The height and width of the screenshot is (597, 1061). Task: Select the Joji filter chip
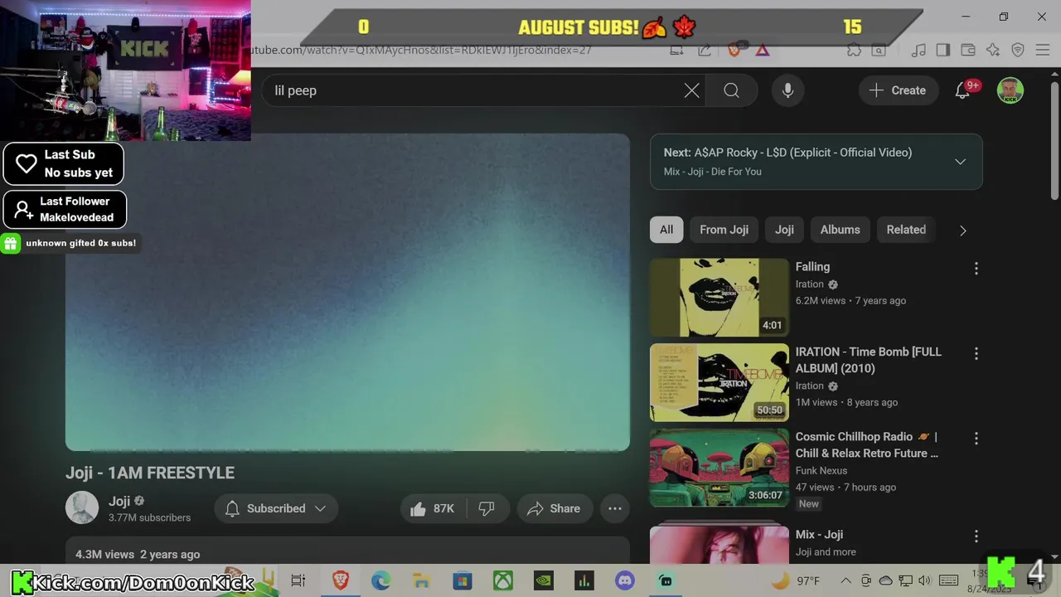coord(784,230)
